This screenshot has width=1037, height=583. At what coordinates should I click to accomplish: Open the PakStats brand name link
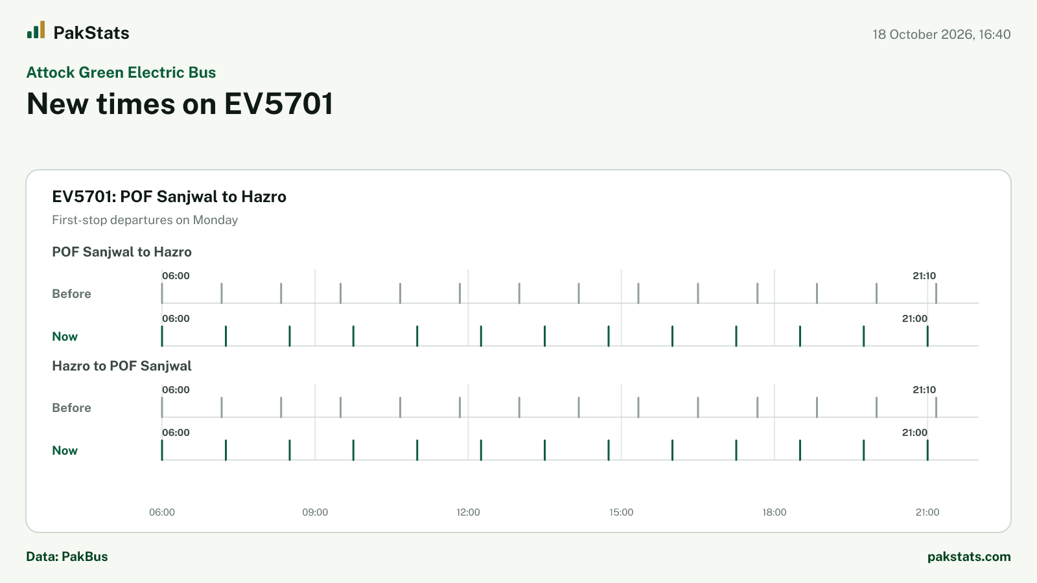tap(91, 33)
